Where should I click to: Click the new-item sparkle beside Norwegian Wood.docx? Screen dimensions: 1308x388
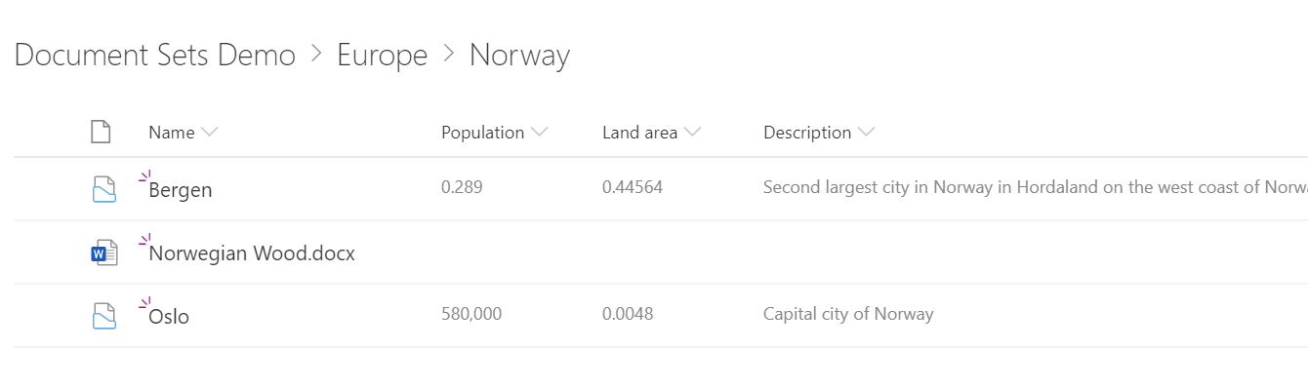[x=144, y=240]
